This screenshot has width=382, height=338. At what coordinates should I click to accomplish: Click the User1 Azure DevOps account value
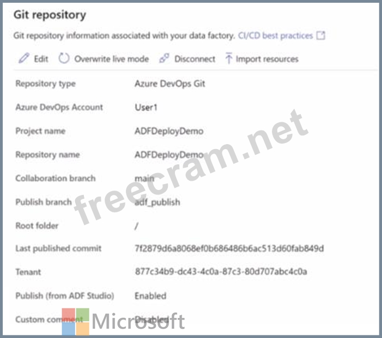(x=146, y=107)
